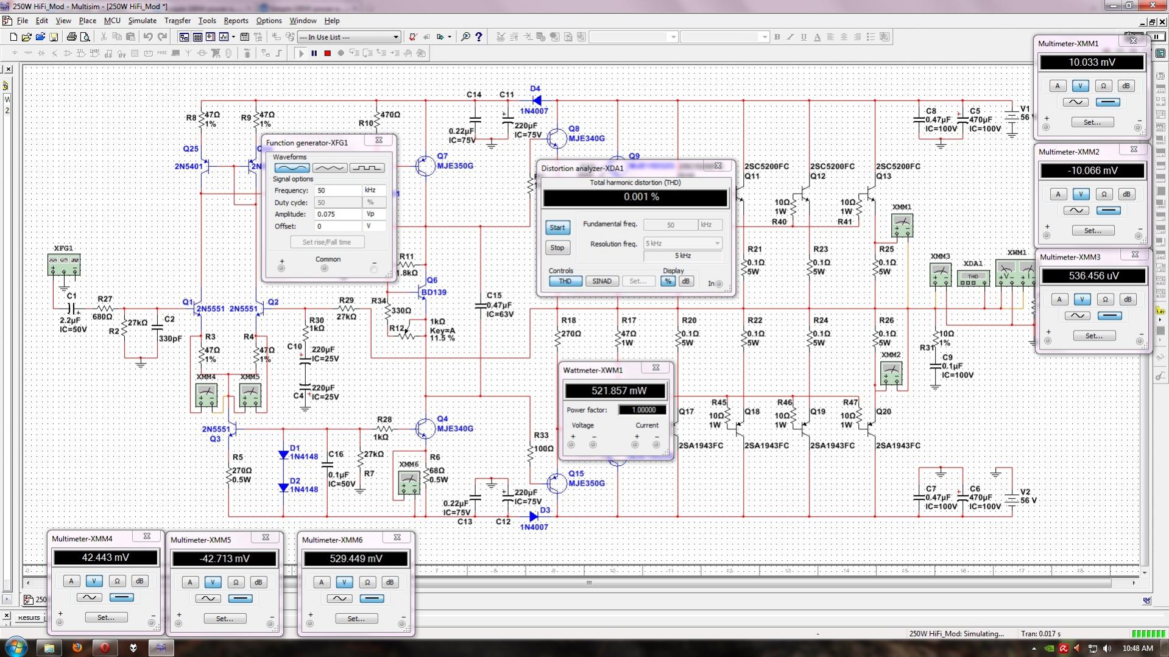This screenshot has width=1169, height=657.
Task: Click the Firefox icon in Windows taskbar
Action: coord(77,647)
